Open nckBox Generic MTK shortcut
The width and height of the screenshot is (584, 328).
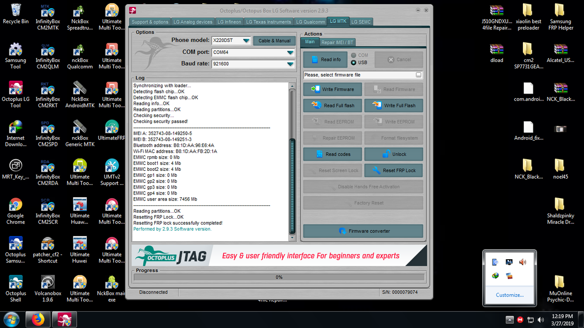[80, 134]
